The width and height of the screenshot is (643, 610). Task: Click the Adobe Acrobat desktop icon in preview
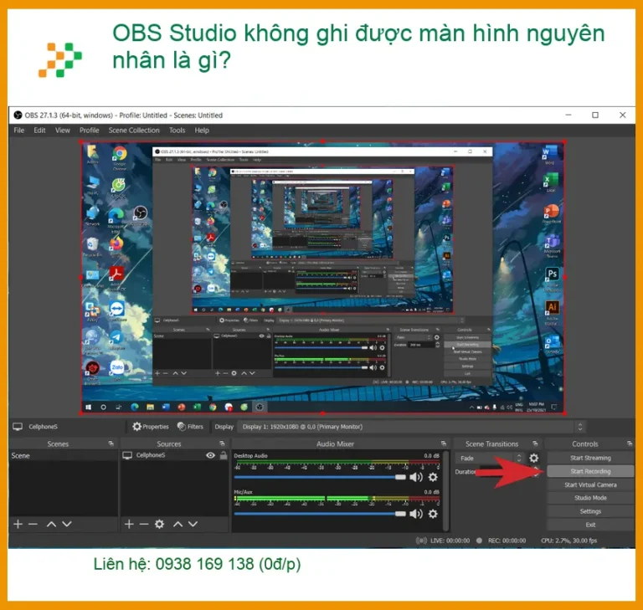[116, 277]
